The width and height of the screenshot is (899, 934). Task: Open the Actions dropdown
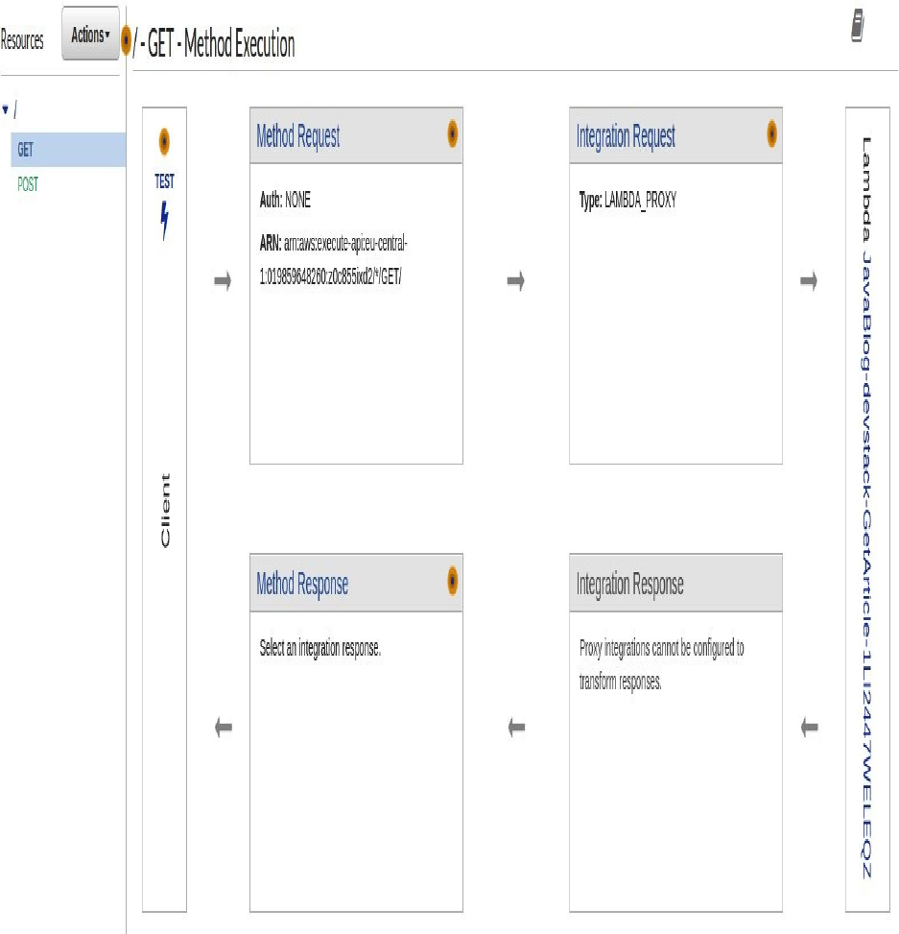click(91, 36)
